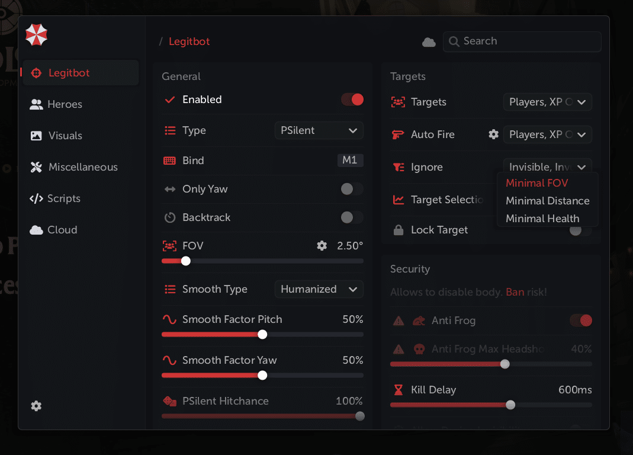The width and height of the screenshot is (633, 455).
Task: Click the Legitbot breadcrumb link
Action: [189, 41]
